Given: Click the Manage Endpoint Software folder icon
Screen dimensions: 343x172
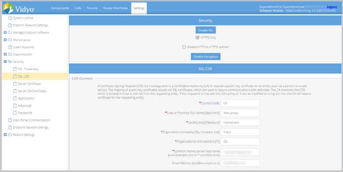Looking at the screenshot, I should (x=10, y=33).
